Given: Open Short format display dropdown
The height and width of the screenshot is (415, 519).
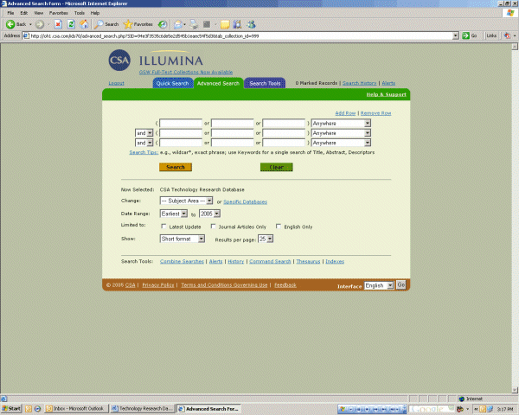Looking at the screenshot, I should click(183, 239).
